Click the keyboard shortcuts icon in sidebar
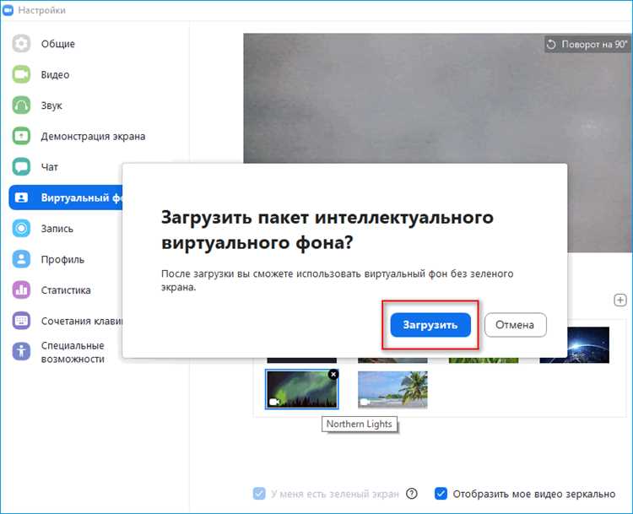This screenshot has height=514, width=633. click(21, 321)
